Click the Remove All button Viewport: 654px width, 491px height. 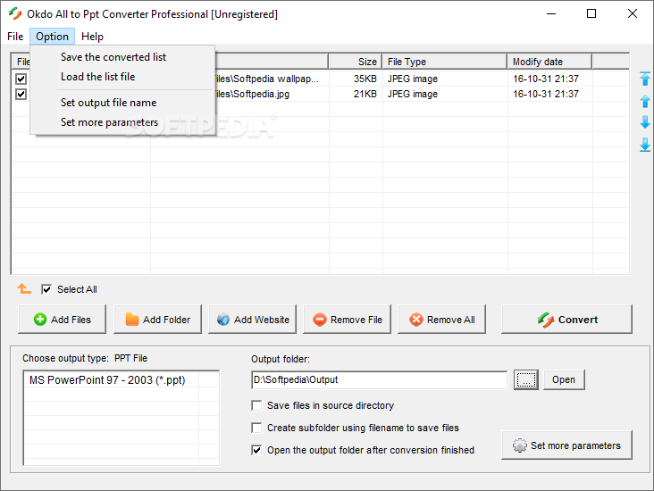[x=441, y=320]
